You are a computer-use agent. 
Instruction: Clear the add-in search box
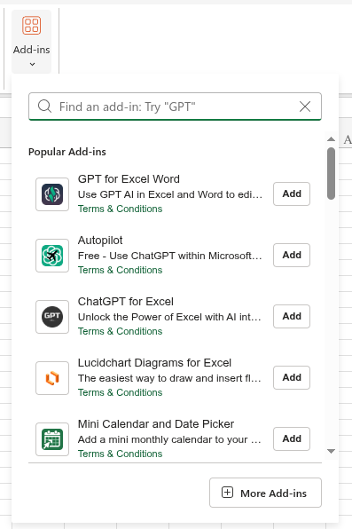point(305,107)
